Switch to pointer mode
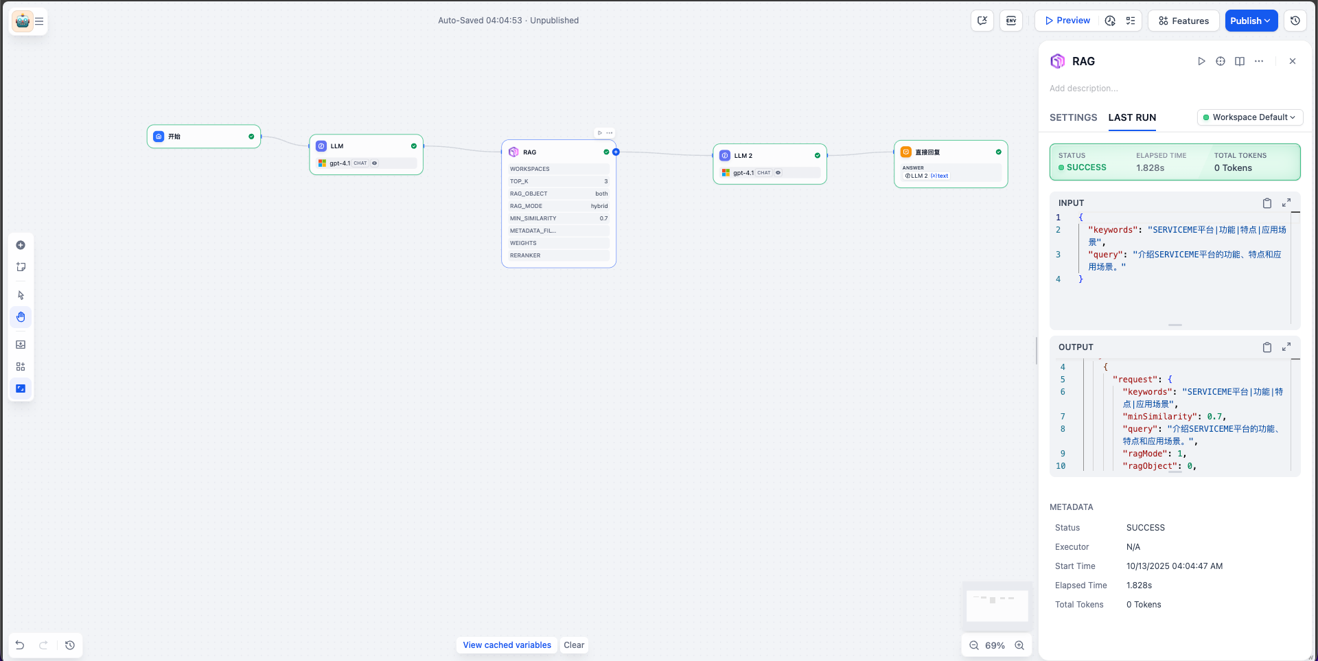Viewport: 1318px width, 661px height. (21, 295)
